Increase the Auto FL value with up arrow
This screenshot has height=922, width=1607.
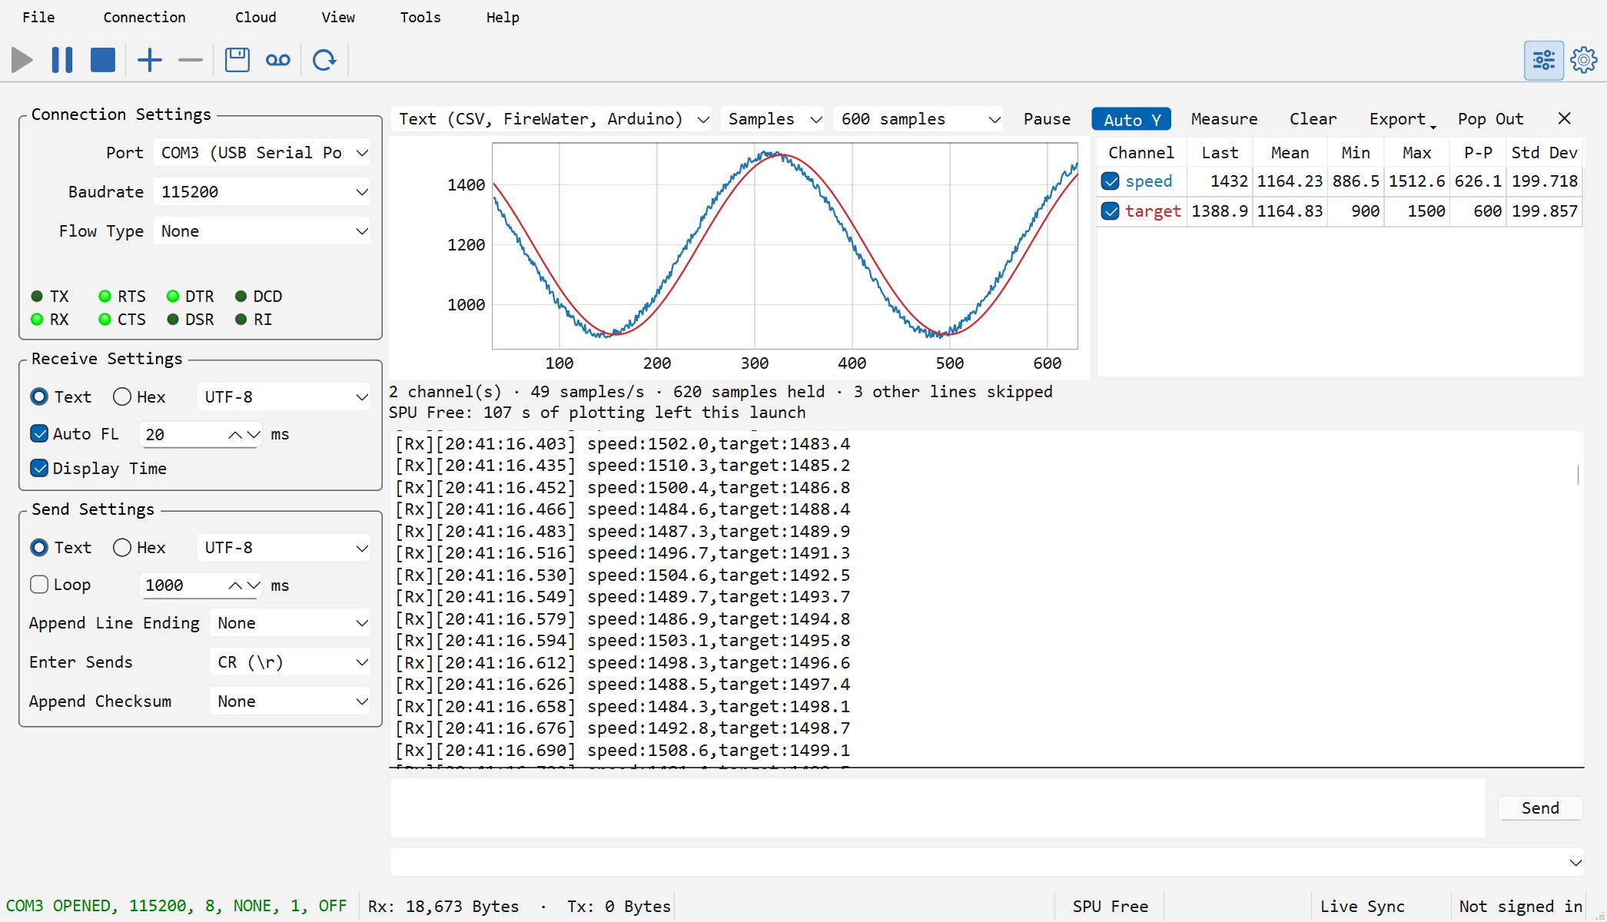tap(235, 435)
